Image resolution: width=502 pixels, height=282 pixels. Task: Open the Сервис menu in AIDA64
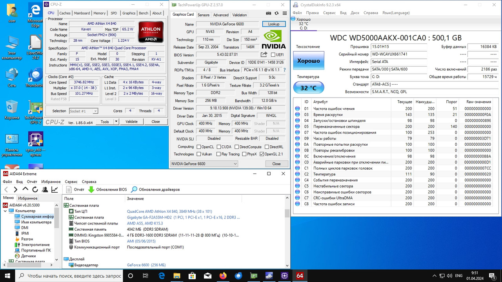tap(71, 182)
